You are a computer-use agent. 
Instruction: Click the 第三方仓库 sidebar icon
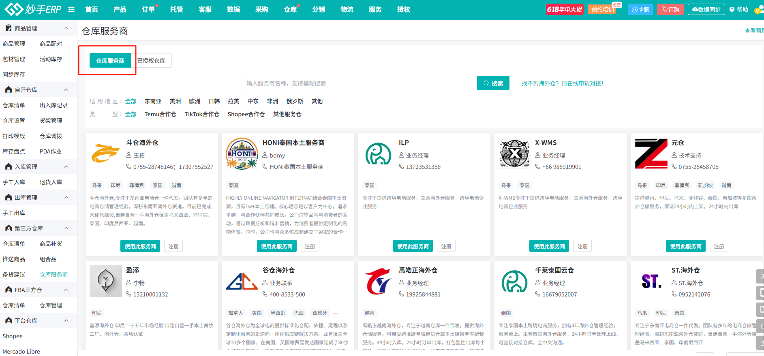[8, 228]
